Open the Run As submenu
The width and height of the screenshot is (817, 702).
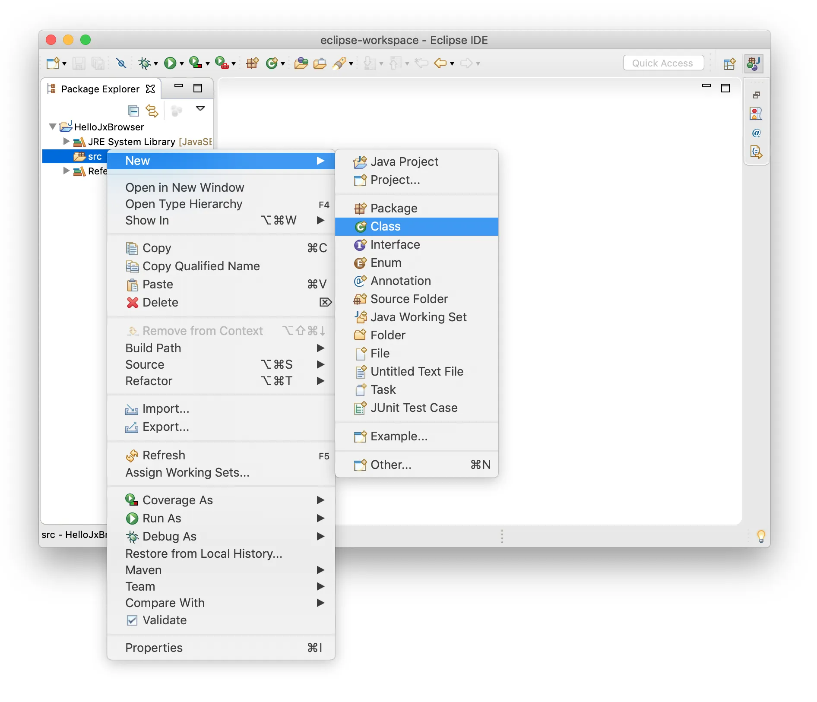tap(221, 518)
